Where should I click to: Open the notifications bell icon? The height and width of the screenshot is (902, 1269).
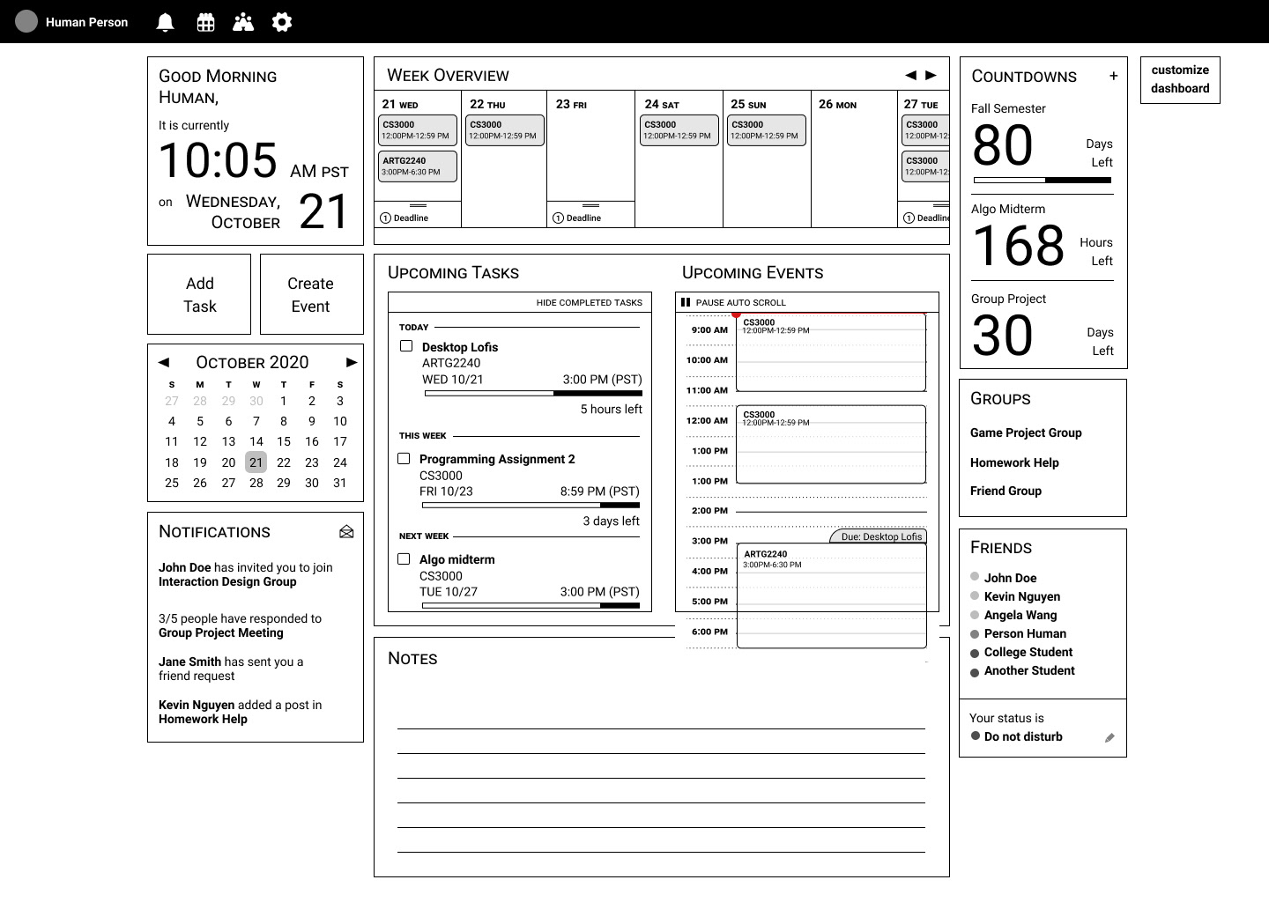click(x=165, y=22)
